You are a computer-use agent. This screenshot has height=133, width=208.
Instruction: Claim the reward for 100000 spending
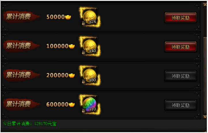coord(180,47)
